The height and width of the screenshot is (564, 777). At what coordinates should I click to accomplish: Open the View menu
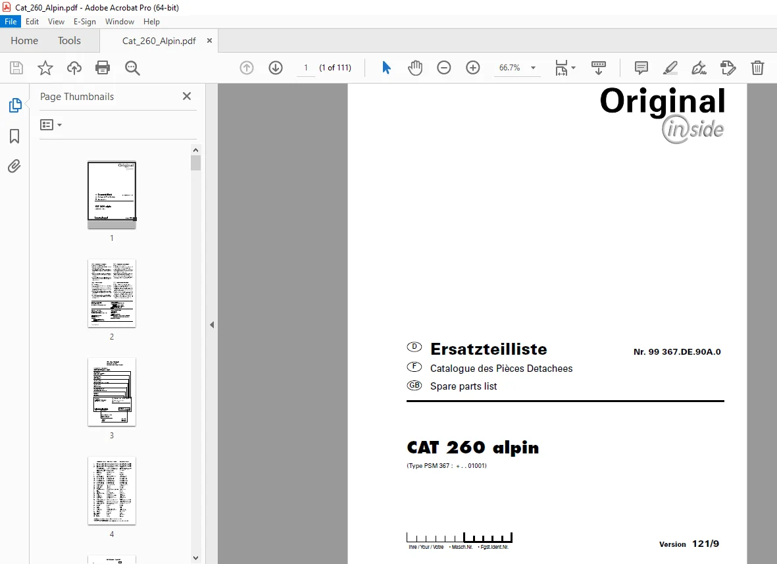click(56, 22)
